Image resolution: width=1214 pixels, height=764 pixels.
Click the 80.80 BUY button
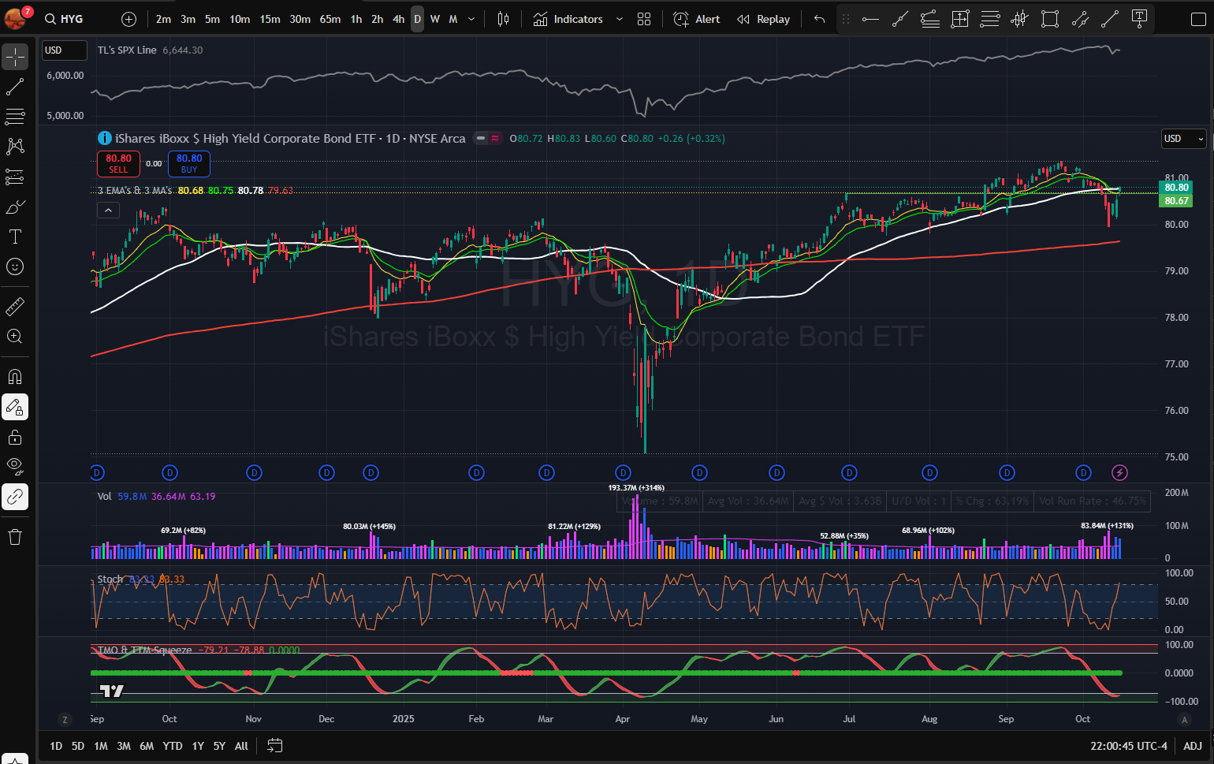(189, 163)
